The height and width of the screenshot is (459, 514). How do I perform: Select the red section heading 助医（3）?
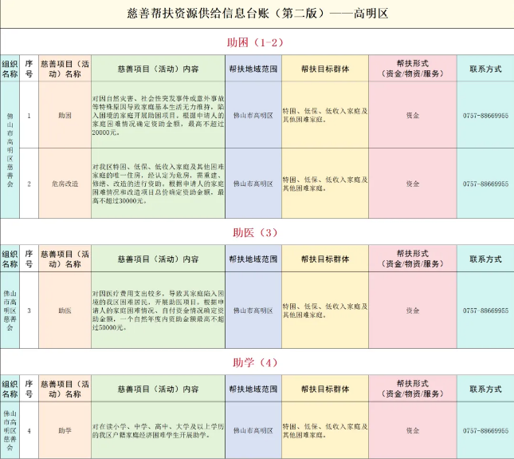pos(255,232)
